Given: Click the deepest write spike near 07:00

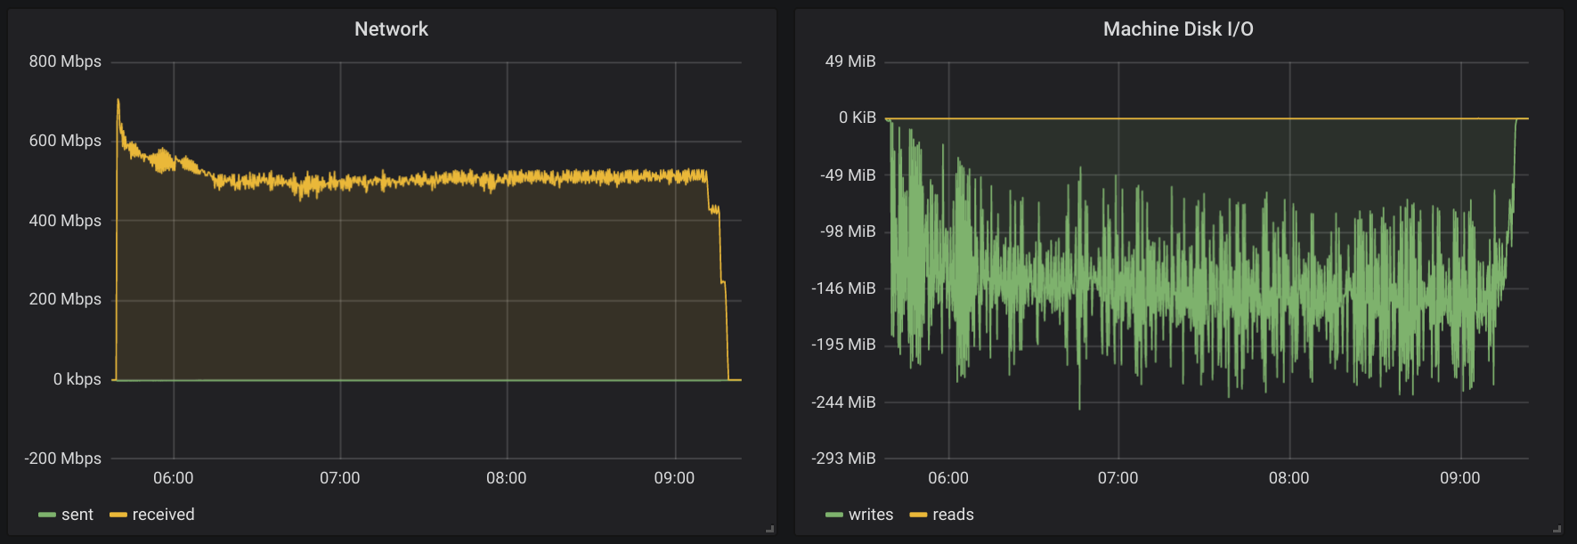Looking at the screenshot, I should (1079, 408).
